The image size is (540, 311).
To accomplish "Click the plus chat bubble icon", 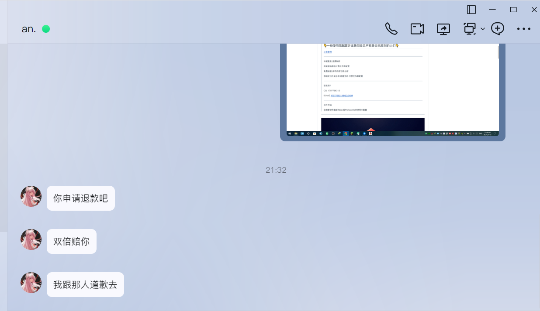I will (x=498, y=29).
